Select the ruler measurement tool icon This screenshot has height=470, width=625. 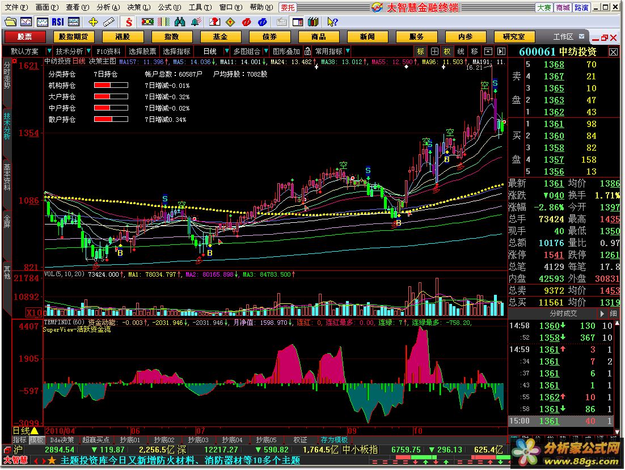108,22
